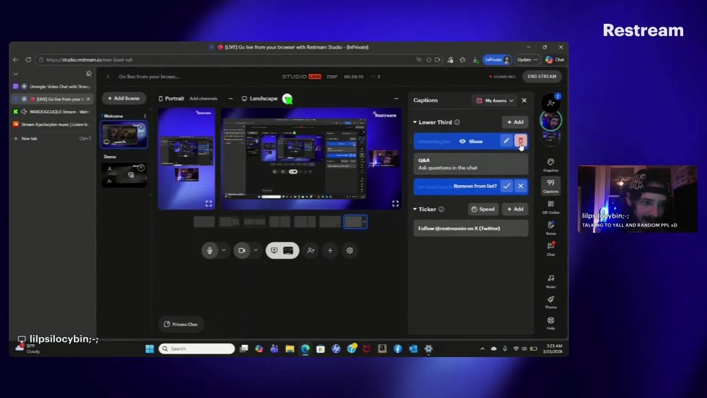Open the Captions panel icon
Screen dimensions: 707x398
tap(551, 185)
